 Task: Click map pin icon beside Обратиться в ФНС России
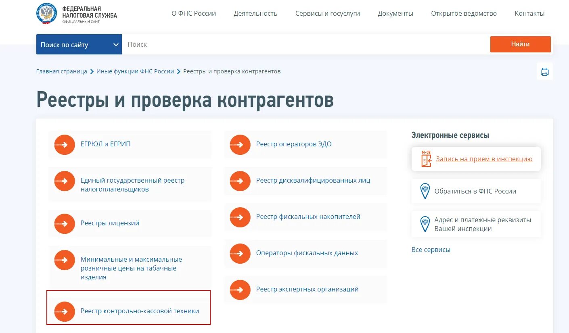pos(425,191)
